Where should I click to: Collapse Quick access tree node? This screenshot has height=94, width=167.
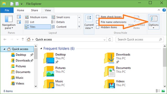pyautogui.click(x=4, y=49)
